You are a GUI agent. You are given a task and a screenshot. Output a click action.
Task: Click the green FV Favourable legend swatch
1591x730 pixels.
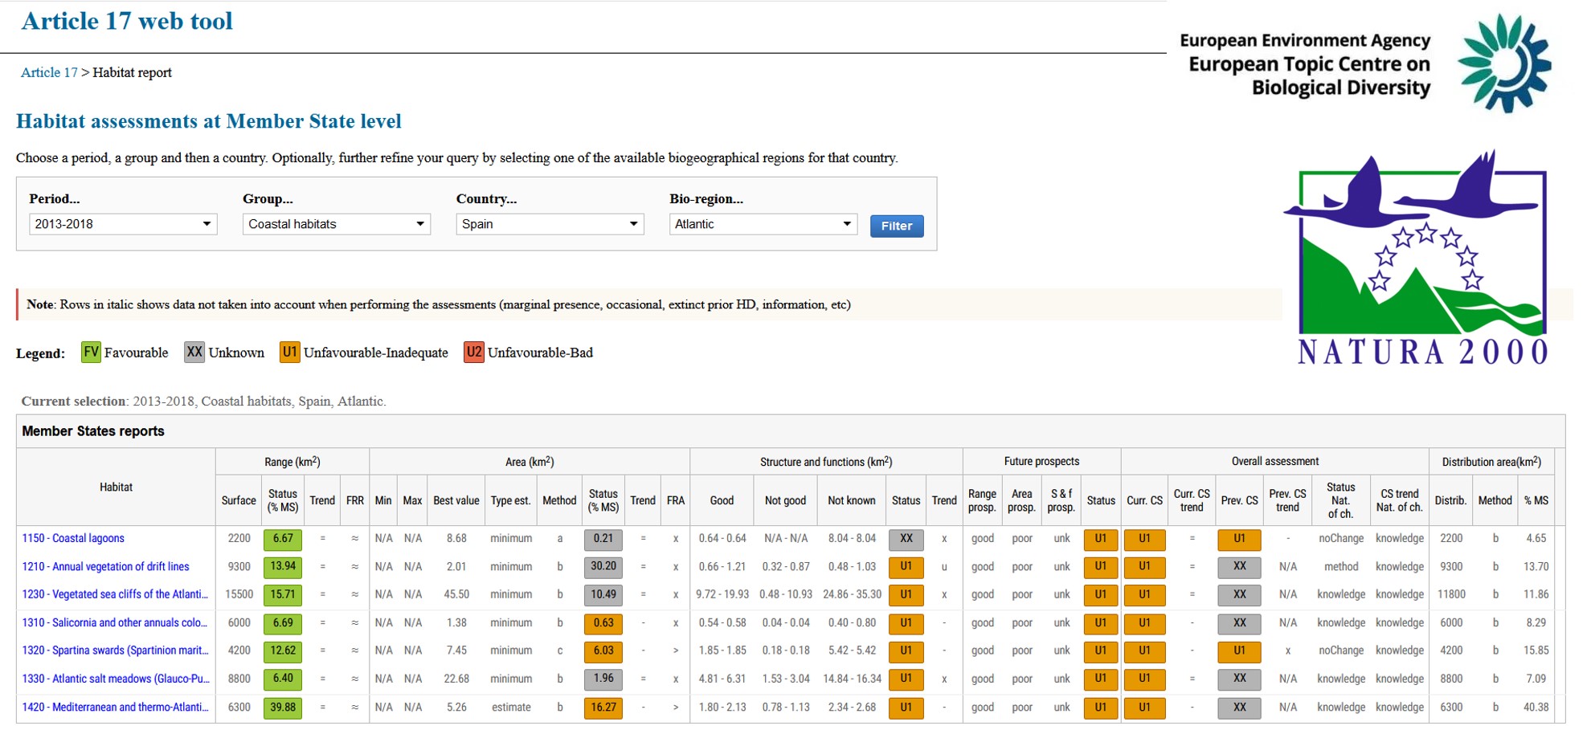(x=91, y=353)
